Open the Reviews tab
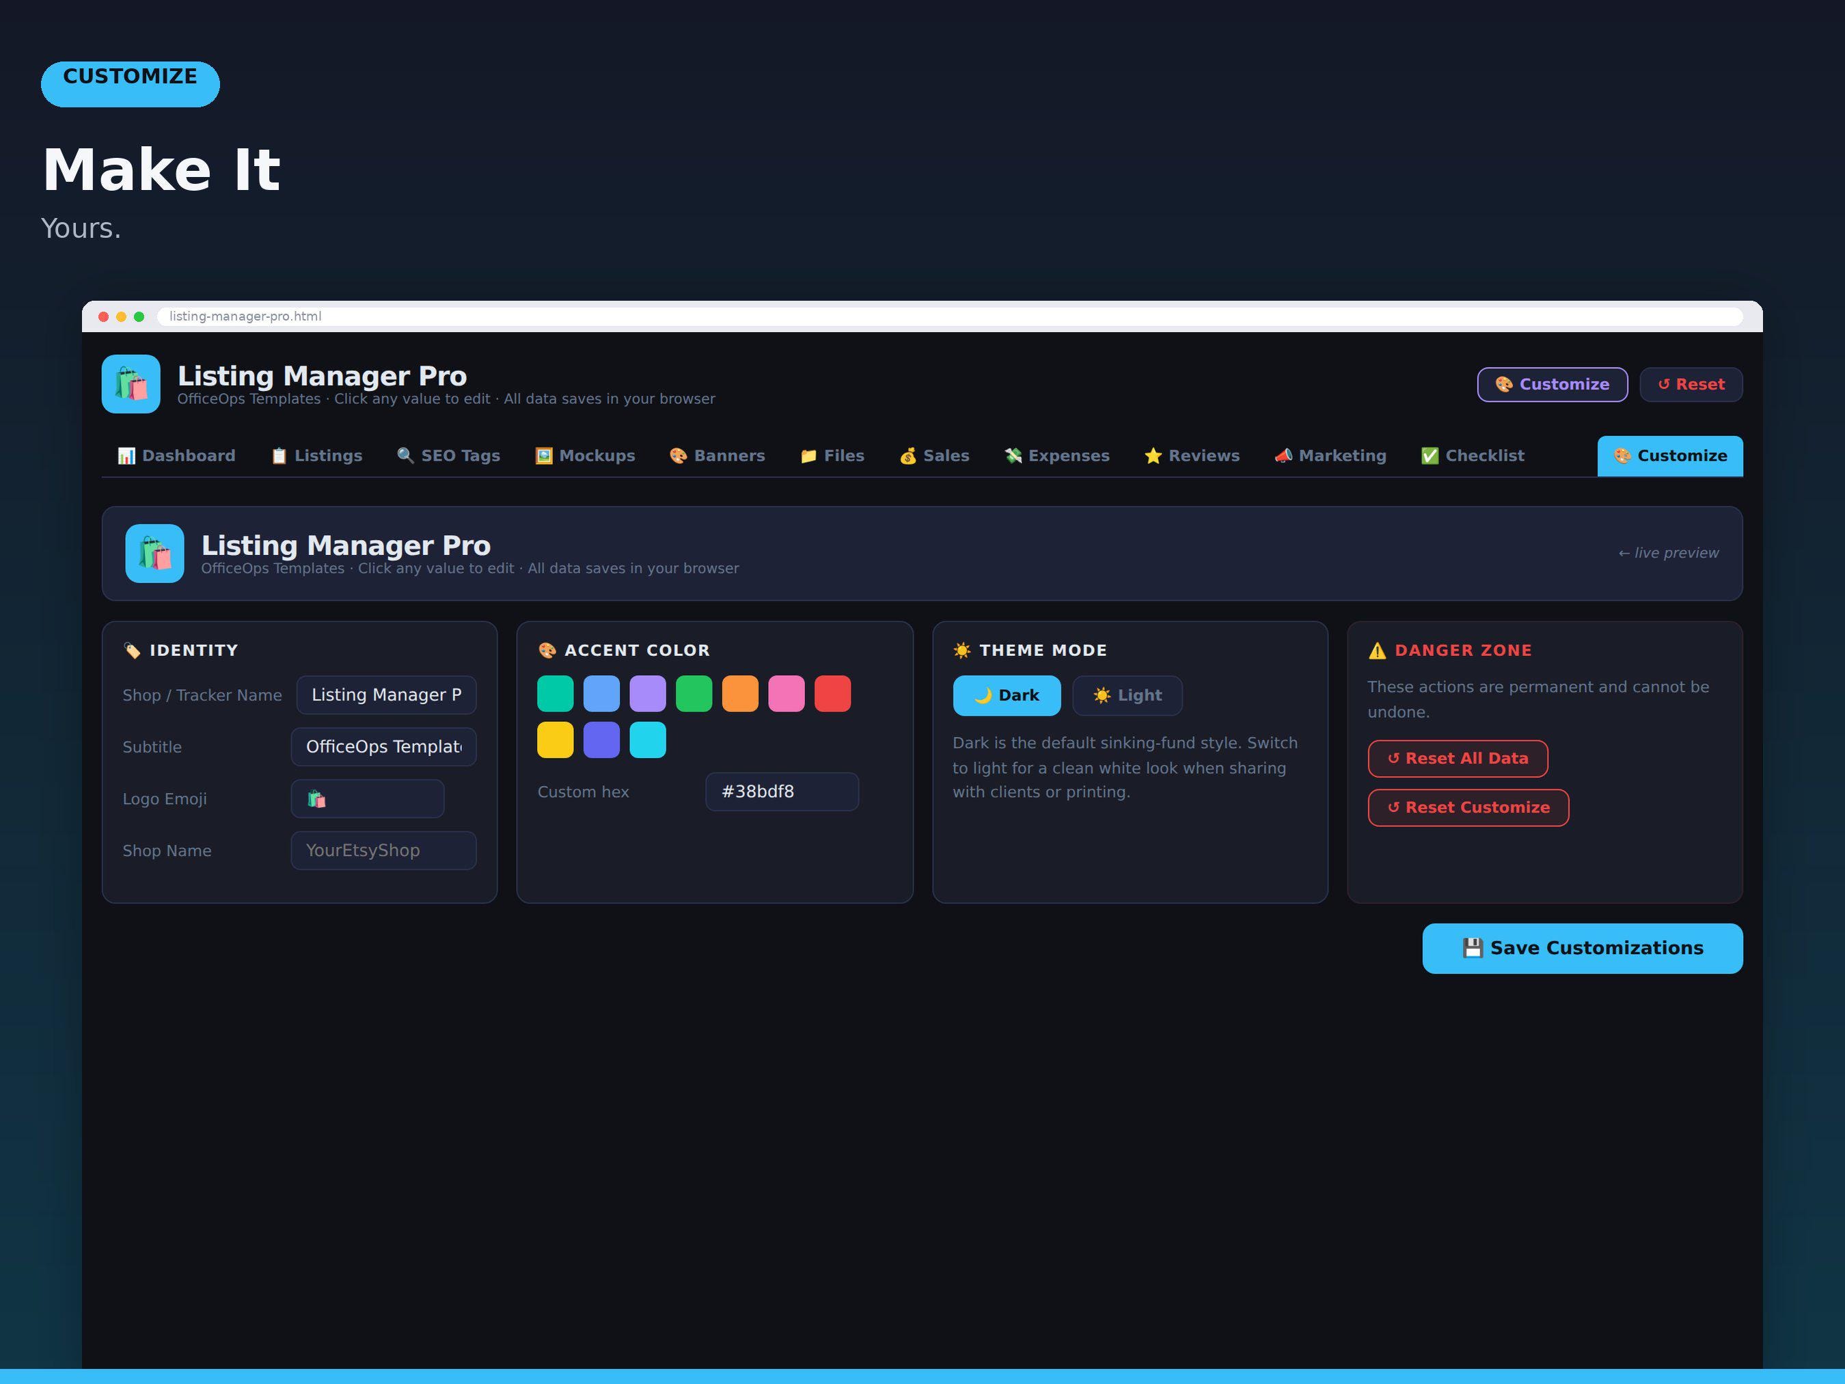Screen dimensions: 1845x1384 point(1191,455)
